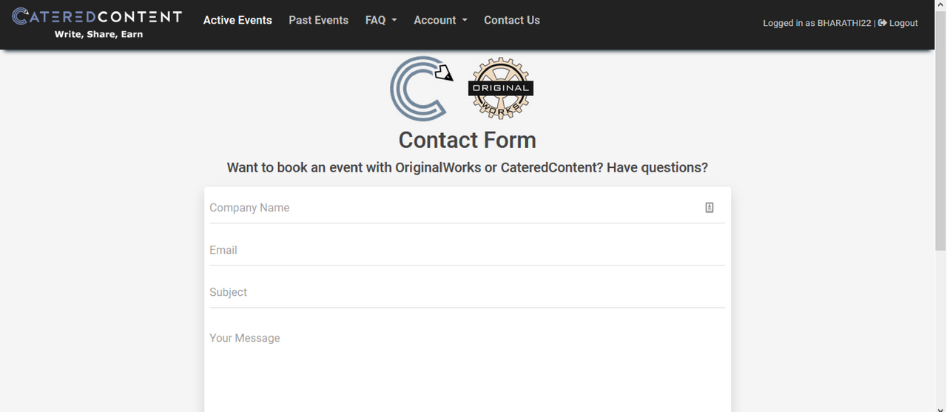Click the Original Works gear logo
The width and height of the screenshot is (947, 412).
click(501, 89)
